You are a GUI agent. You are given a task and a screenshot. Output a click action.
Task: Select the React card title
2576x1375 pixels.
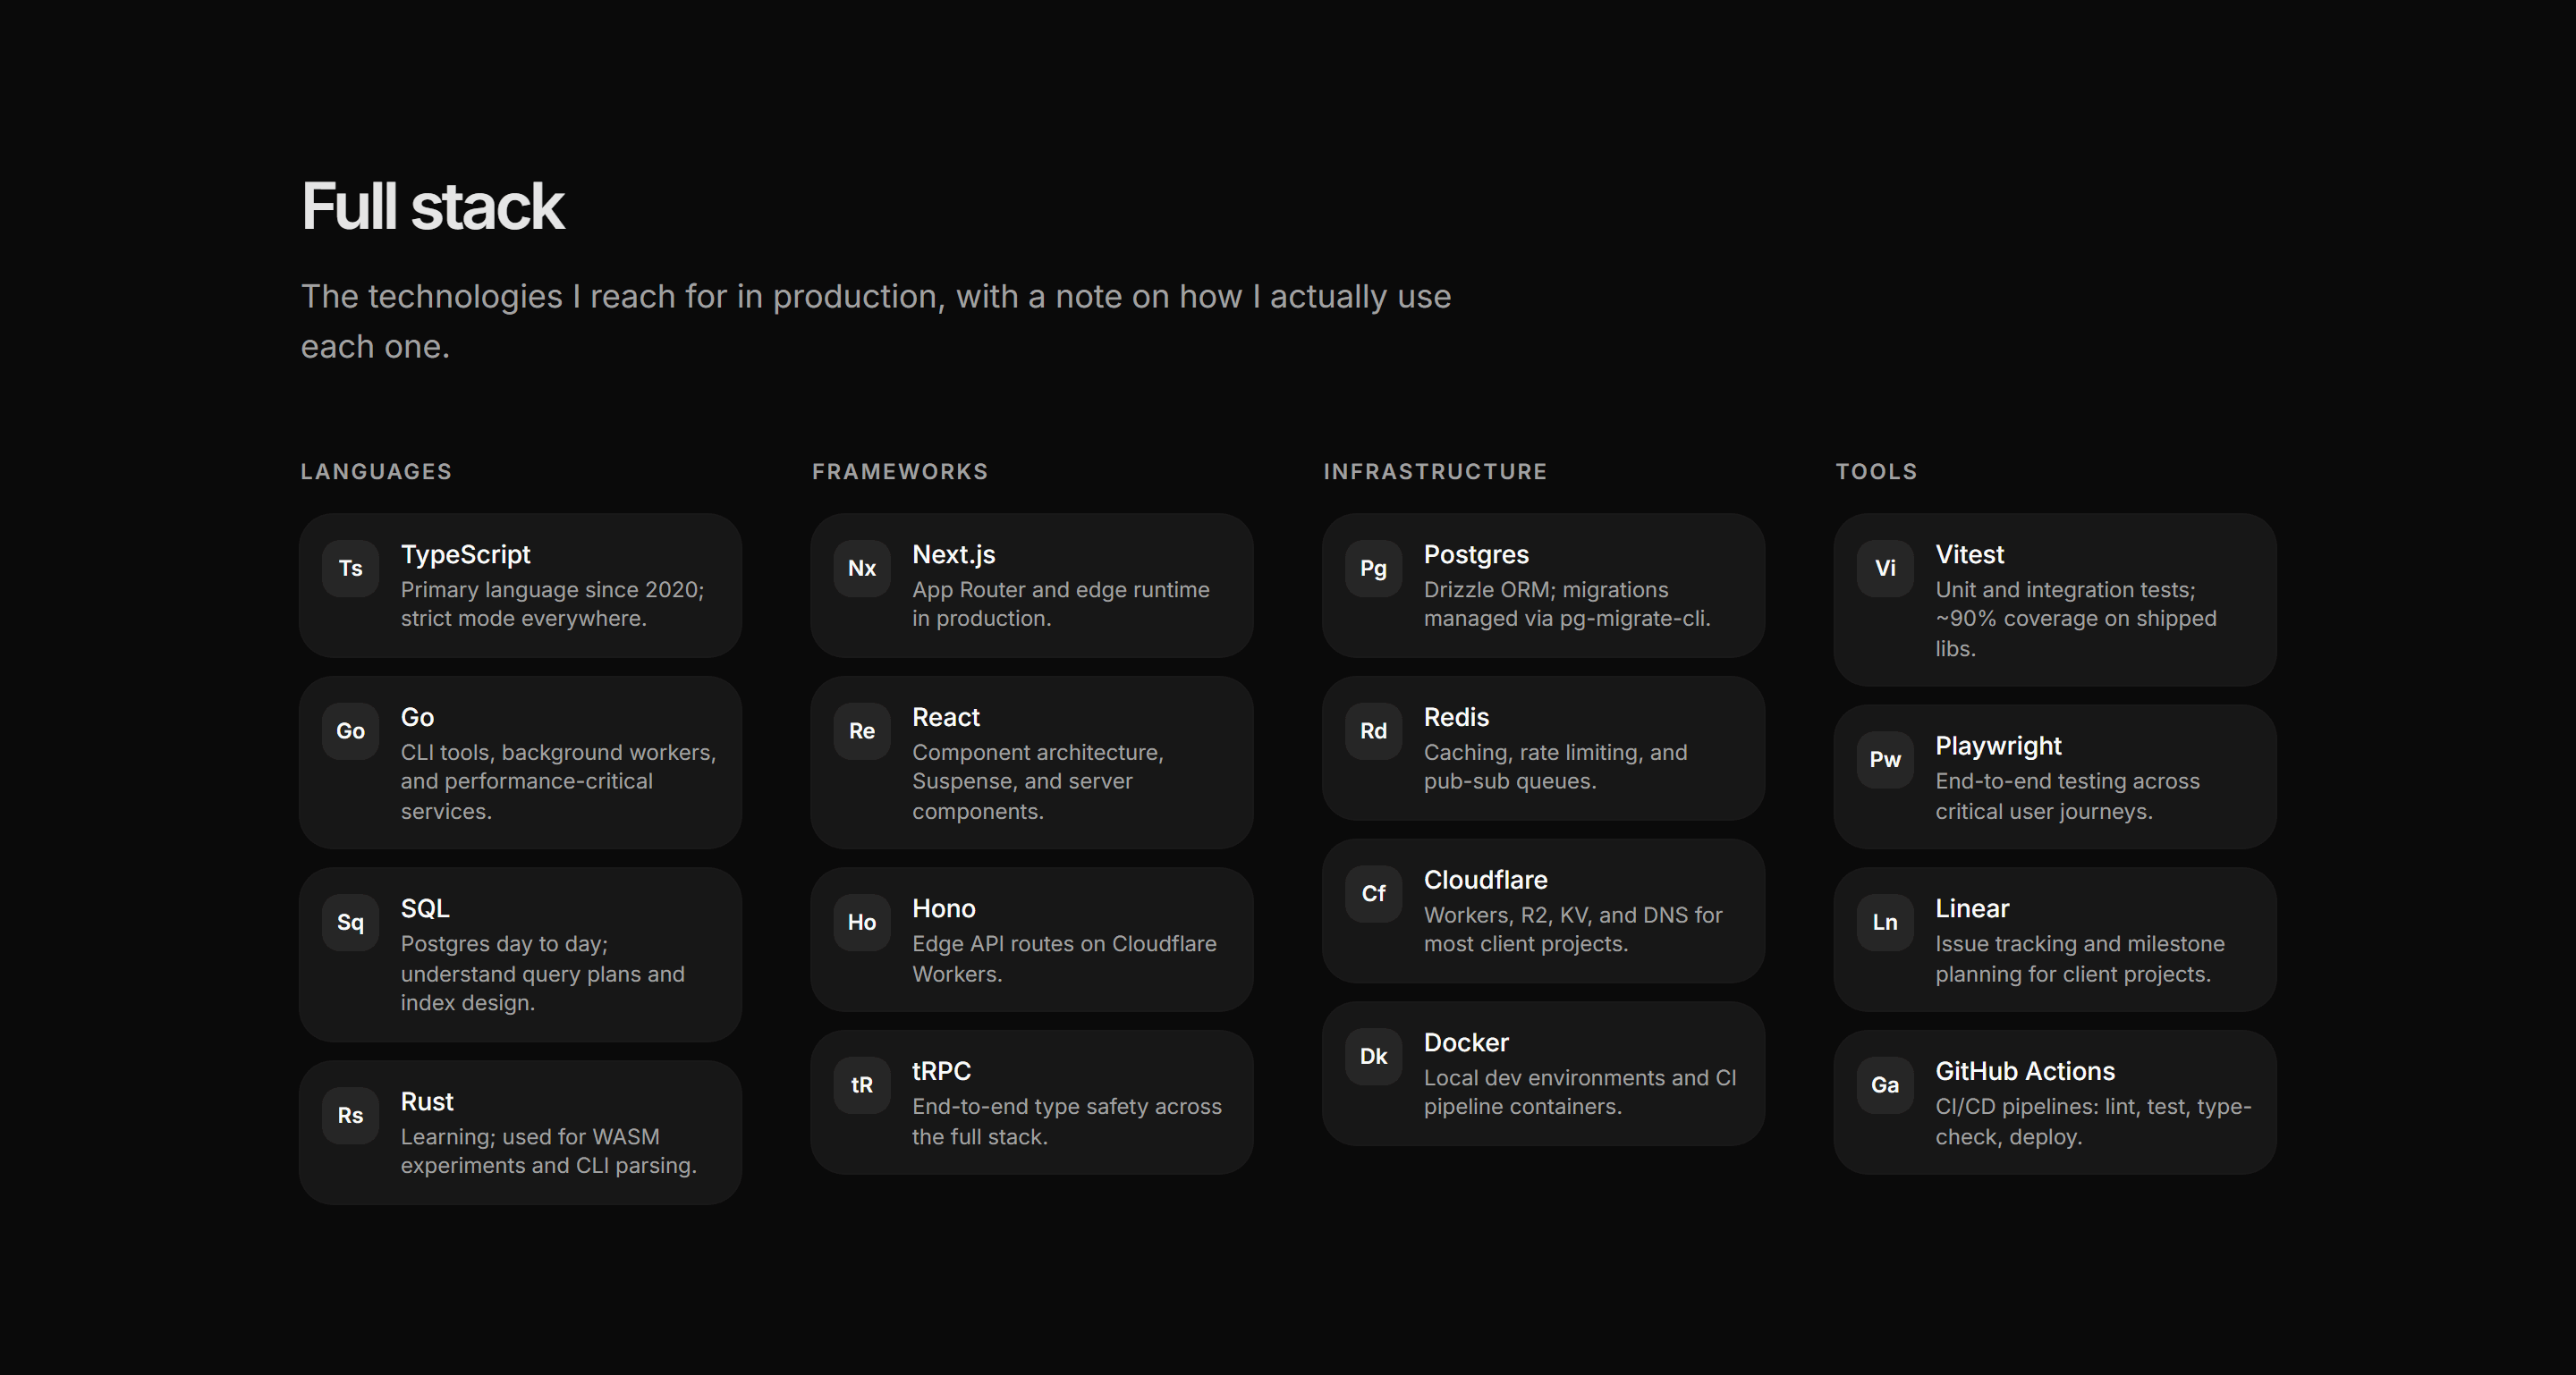point(946,718)
